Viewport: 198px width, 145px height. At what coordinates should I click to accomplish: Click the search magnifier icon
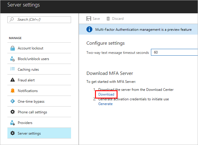coord(12,20)
